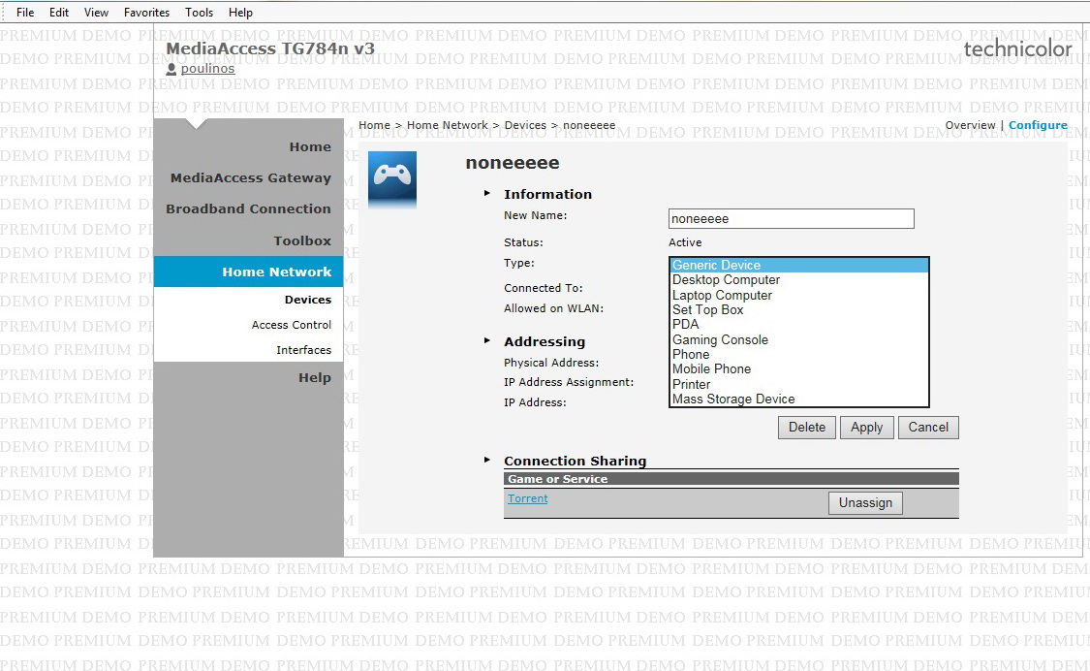Select Phone device type option
Screen dimensions: 1090x671
click(x=798, y=354)
